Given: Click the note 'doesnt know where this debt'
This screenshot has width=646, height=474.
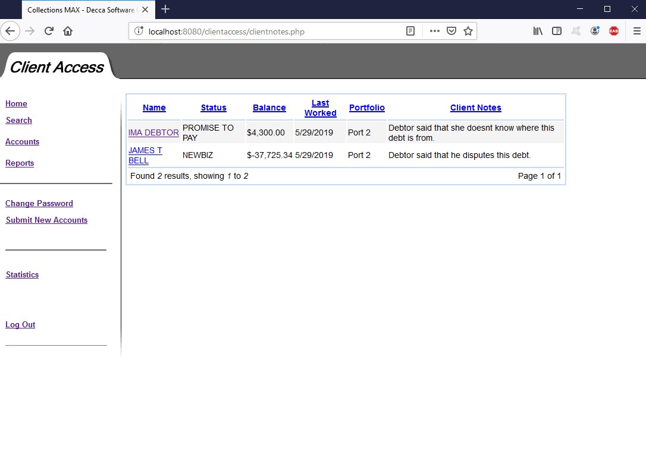Looking at the screenshot, I should pyautogui.click(x=471, y=133).
